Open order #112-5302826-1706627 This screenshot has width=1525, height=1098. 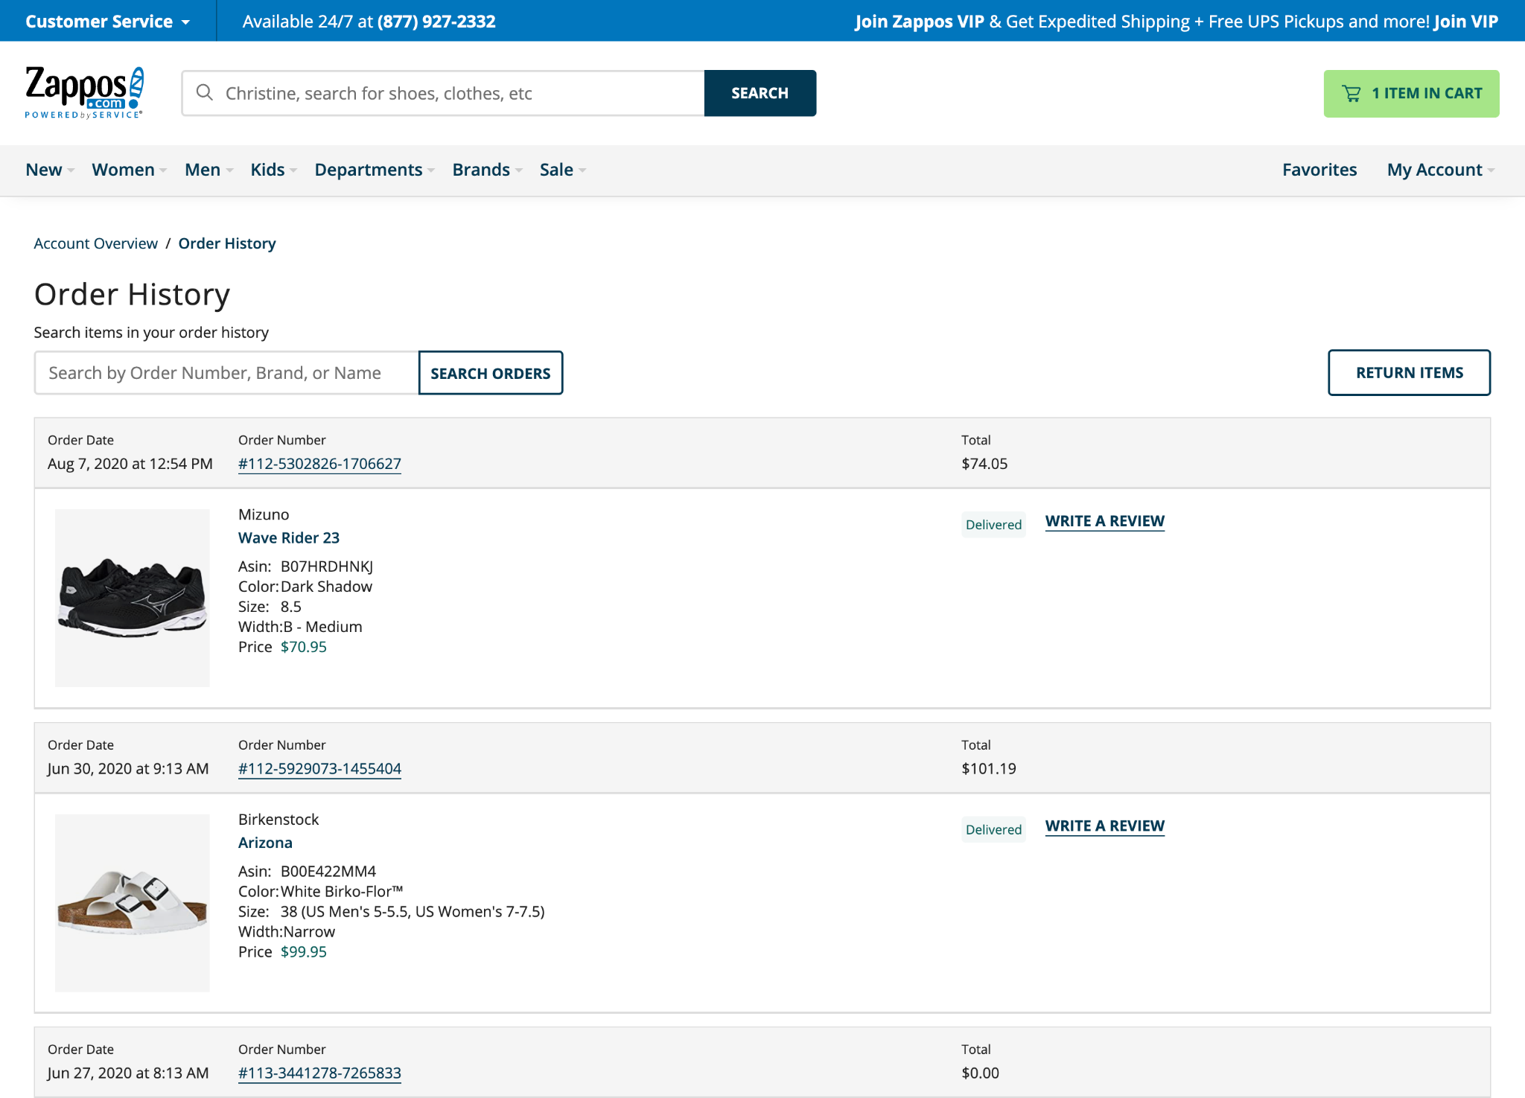319,463
